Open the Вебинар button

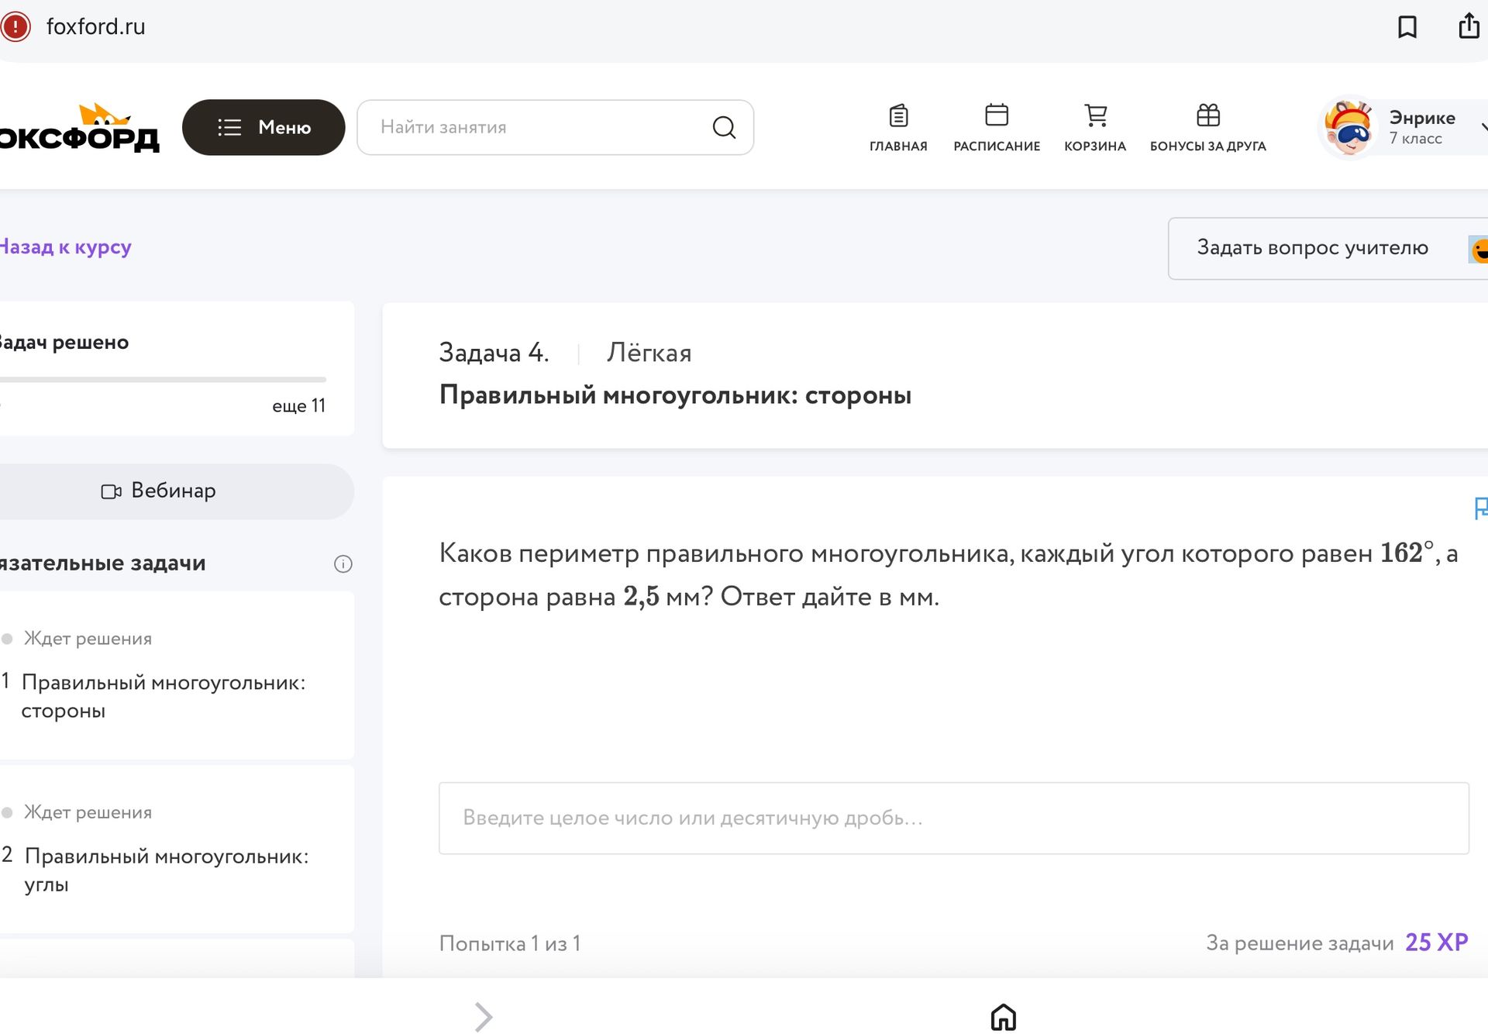coord(177,491)
